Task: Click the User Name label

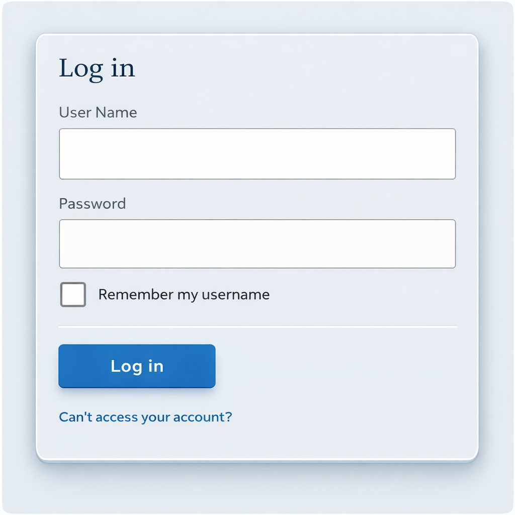Action: pyautogui.click(x=98, y=113)
